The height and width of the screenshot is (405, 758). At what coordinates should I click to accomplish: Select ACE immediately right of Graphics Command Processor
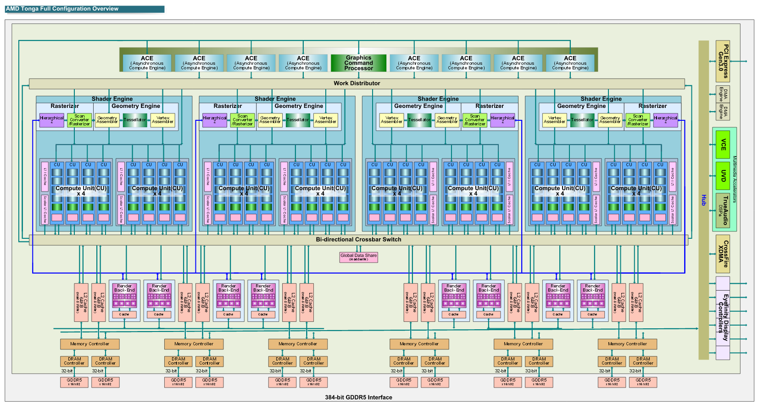click(x=414, y=63)
